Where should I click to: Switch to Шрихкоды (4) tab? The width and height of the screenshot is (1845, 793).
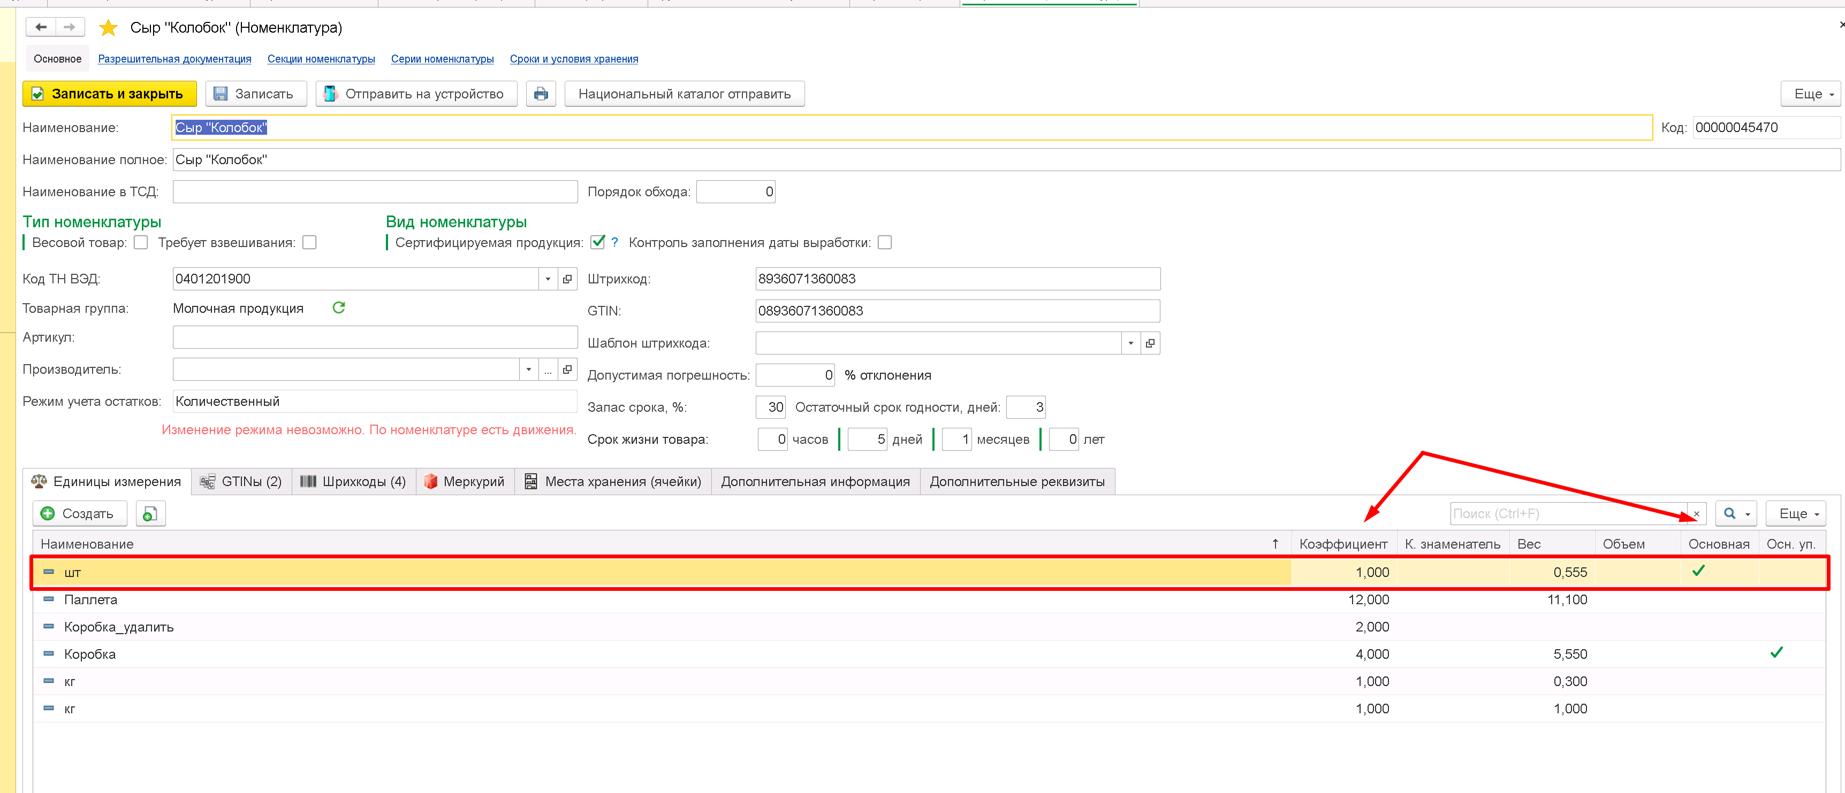tap(353, 482)
